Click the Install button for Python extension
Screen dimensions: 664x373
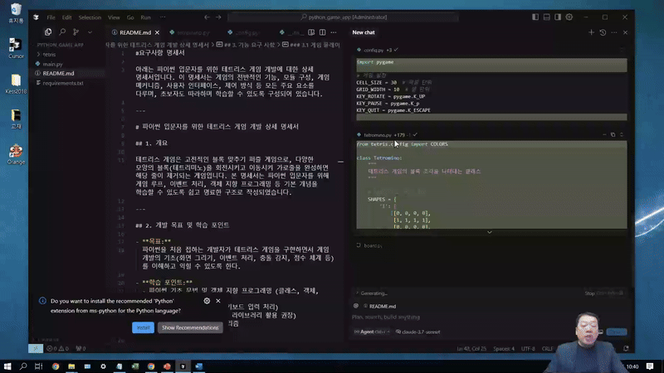pyautogui.click(x=143, y=327)
